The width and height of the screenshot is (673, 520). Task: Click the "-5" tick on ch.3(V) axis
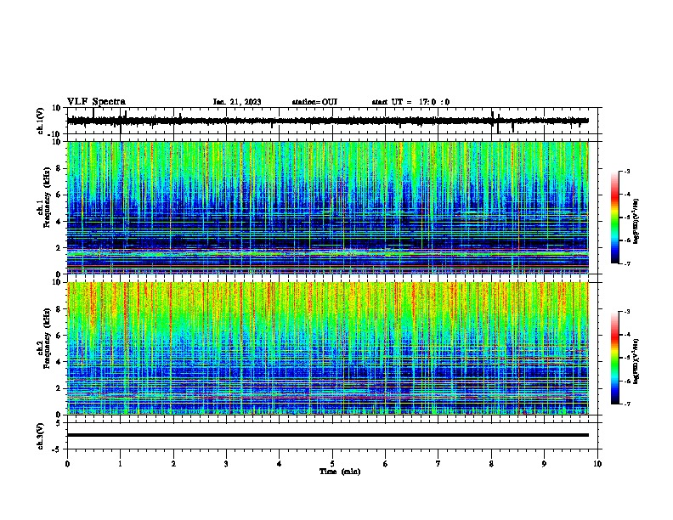click(57, 449)
